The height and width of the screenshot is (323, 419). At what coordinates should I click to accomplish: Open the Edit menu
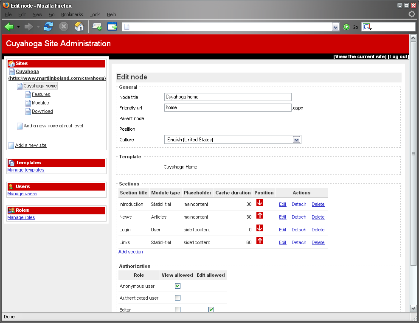22,14
